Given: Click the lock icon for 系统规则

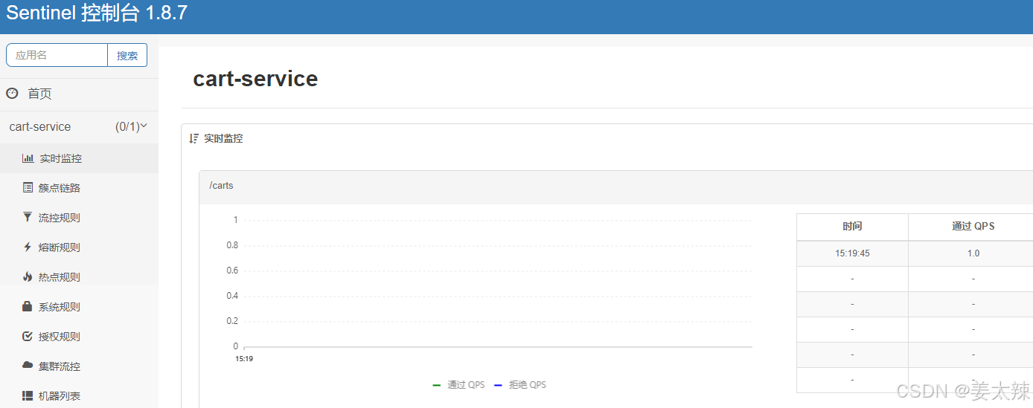Looking at the screenshot, I should click(x=28, y=306).
